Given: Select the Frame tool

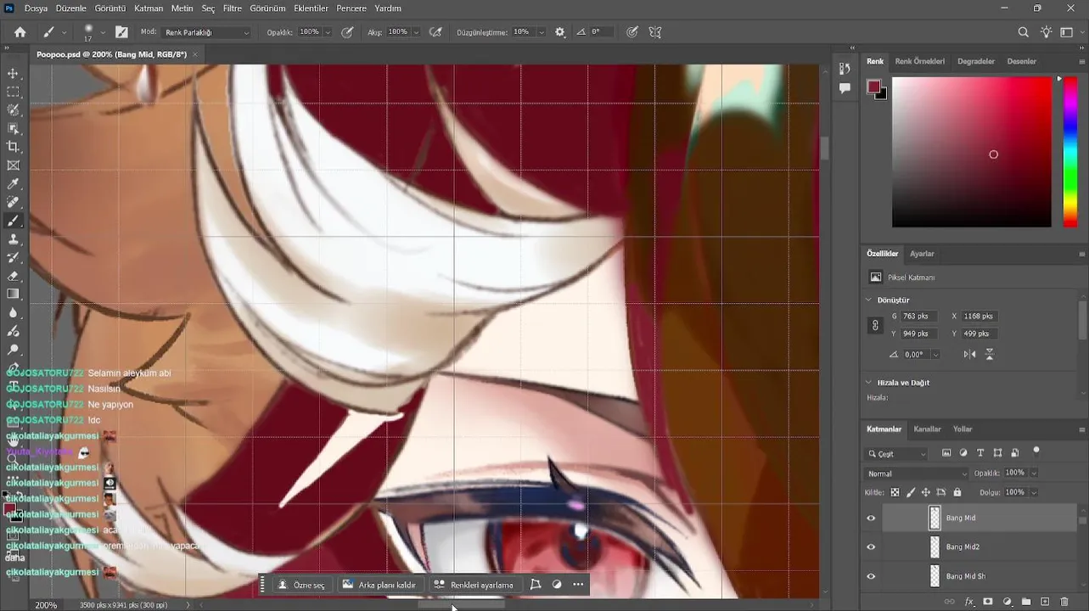Looking at the screenshot, I should click(13, 165).
